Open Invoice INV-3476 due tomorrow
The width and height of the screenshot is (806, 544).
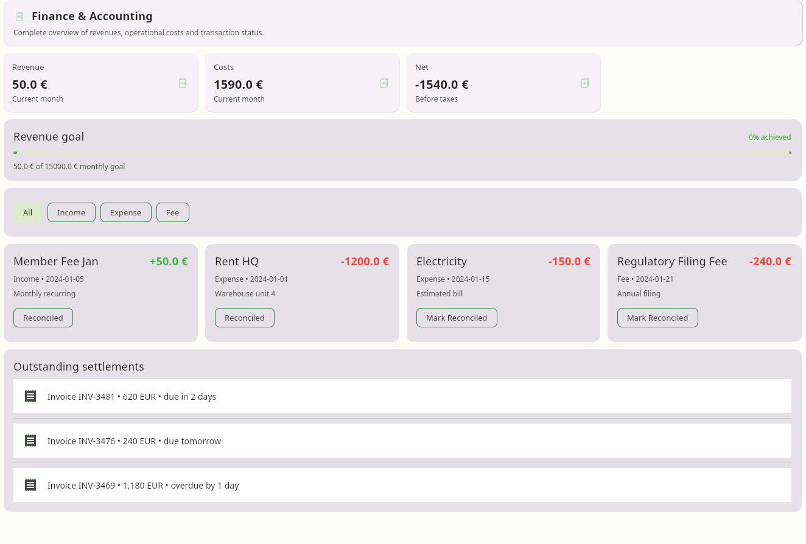coord(402,441)
